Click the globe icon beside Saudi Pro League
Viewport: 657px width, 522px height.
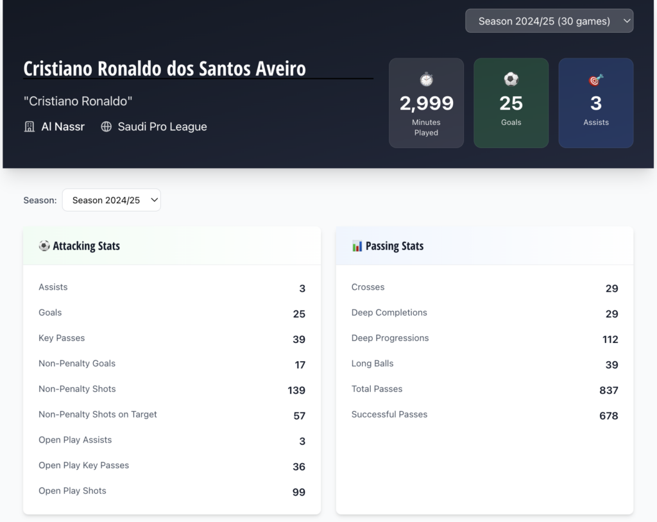point(107,126)
